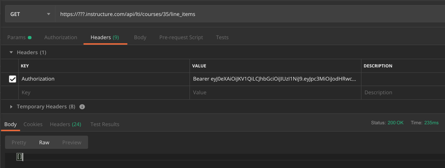Open the Tests tab
445x168 pixels.
[222, 37]
